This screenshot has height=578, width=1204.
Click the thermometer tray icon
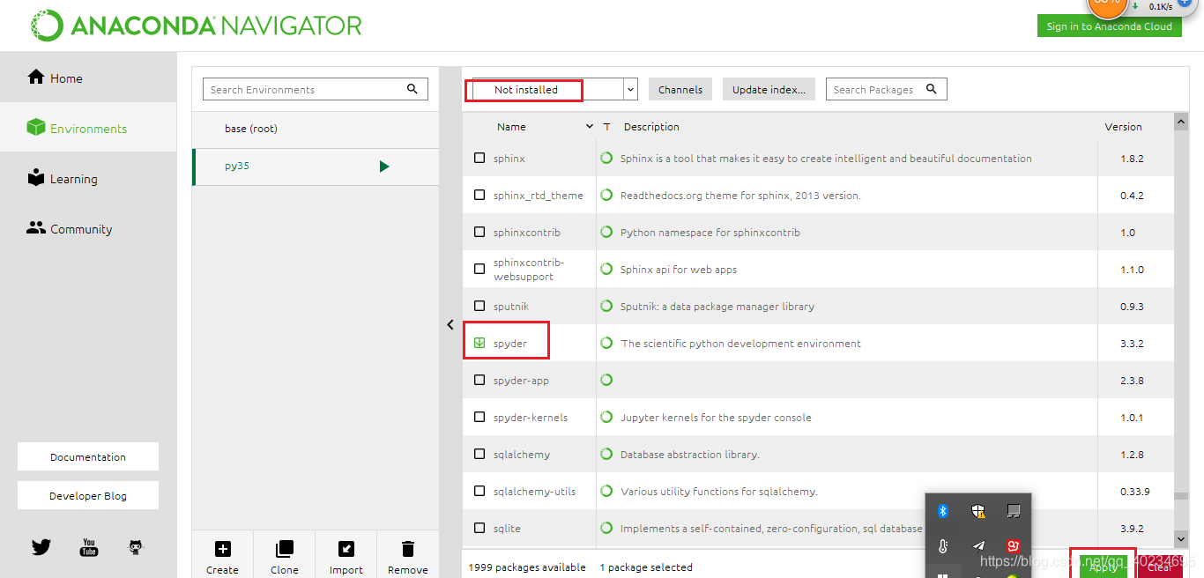tap(942, 546)
